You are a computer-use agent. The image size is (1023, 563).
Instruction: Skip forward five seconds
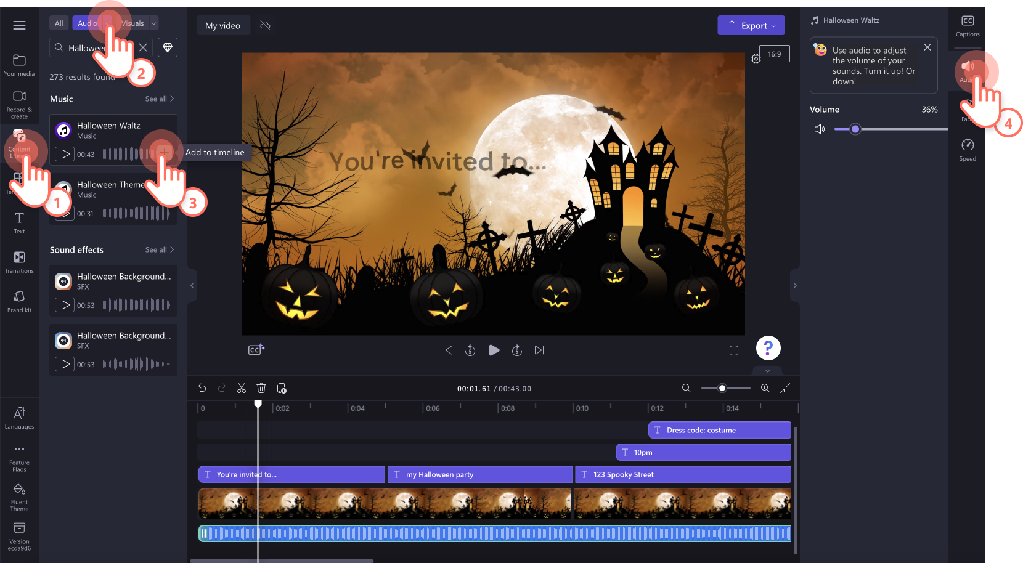(x=517, y=350)
